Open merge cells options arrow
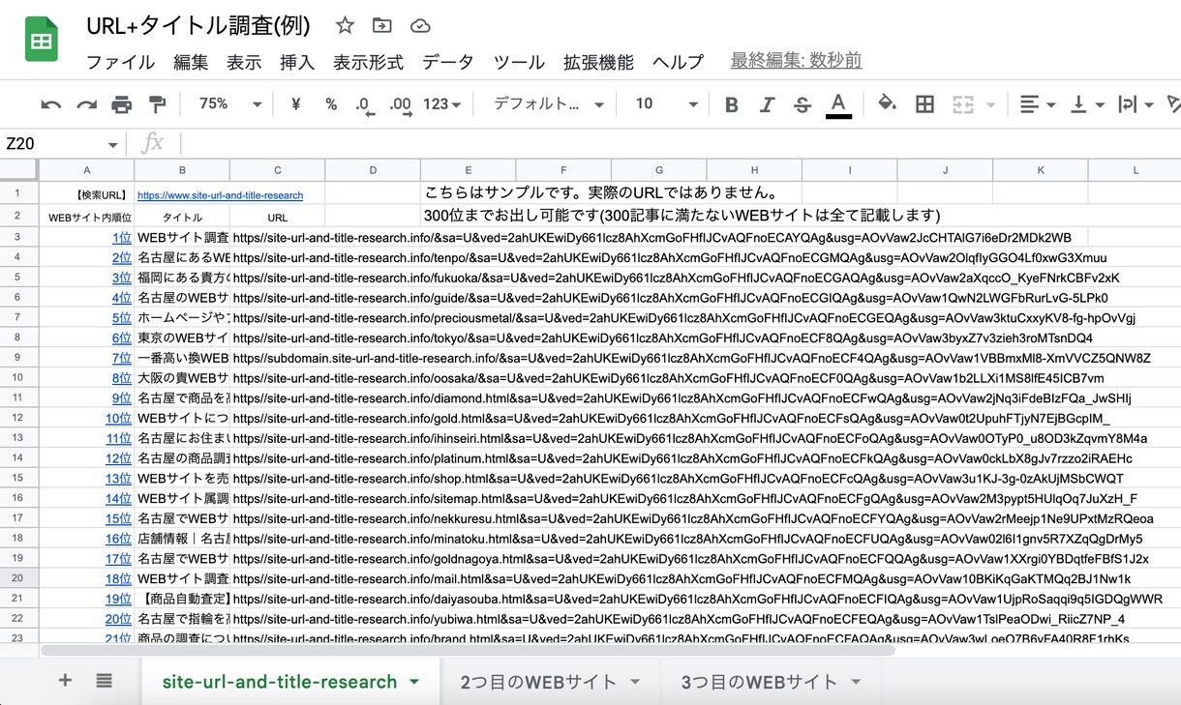Viewport: 1181px width, 705px height. pos(991,104)
